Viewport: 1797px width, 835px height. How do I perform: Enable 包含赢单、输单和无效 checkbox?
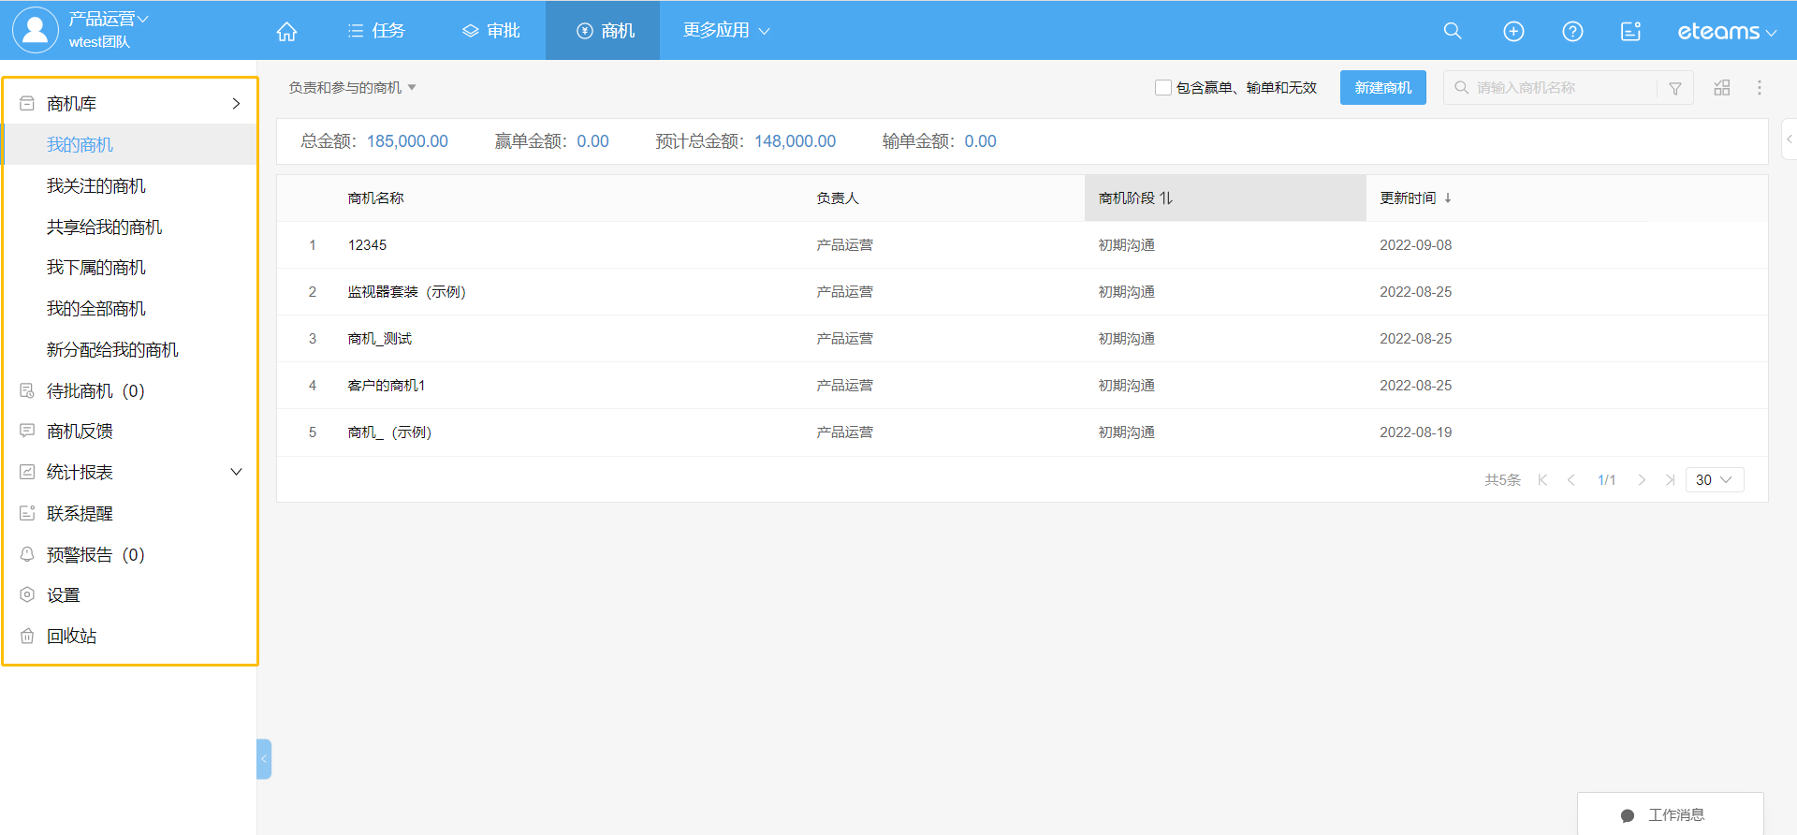tap(1163, 88)
